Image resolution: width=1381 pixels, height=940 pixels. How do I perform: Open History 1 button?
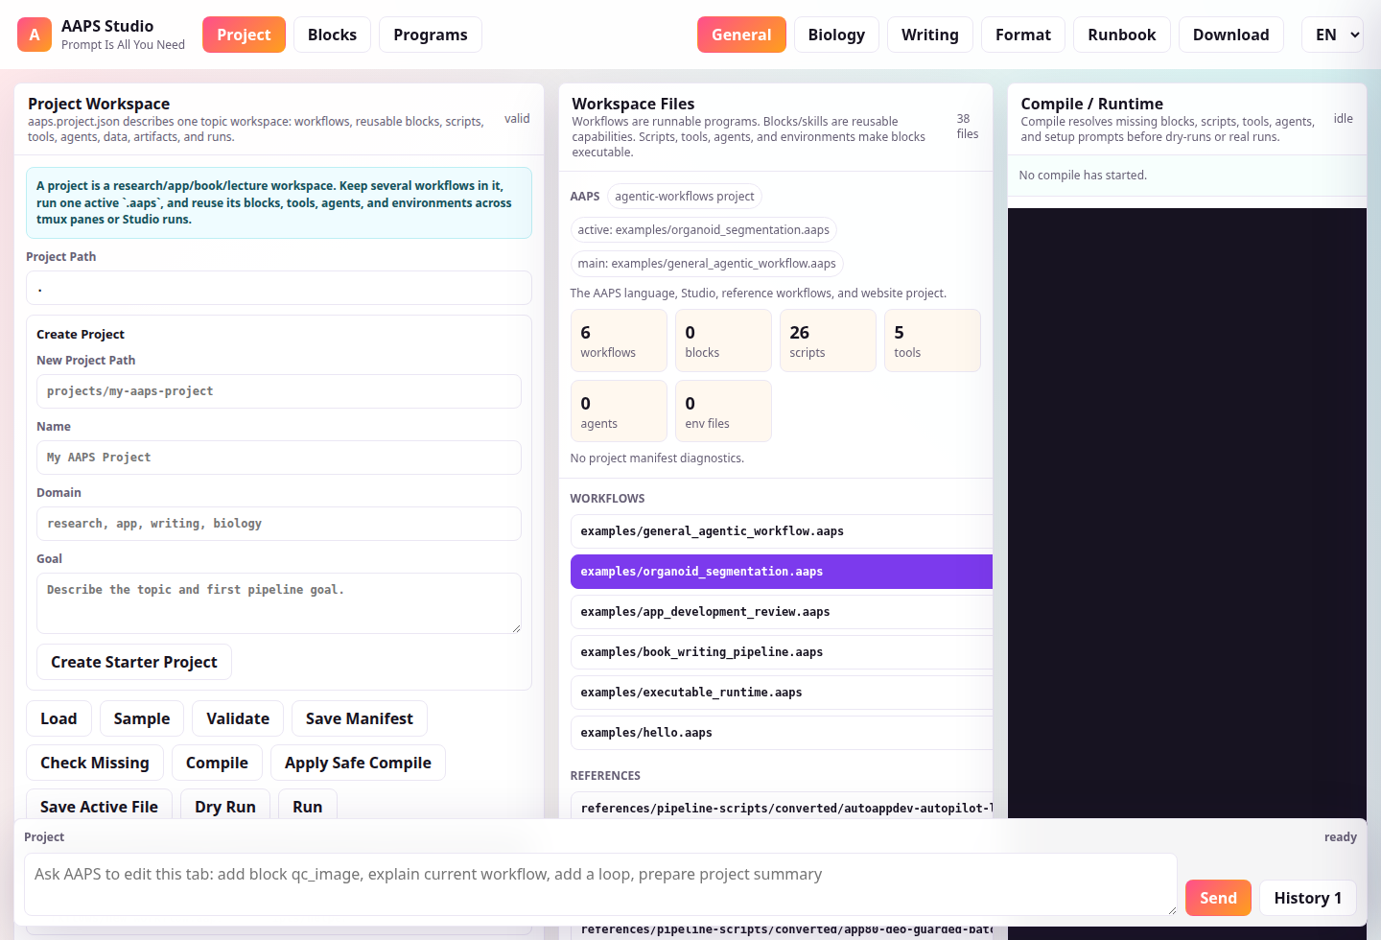coord(1308,898)
